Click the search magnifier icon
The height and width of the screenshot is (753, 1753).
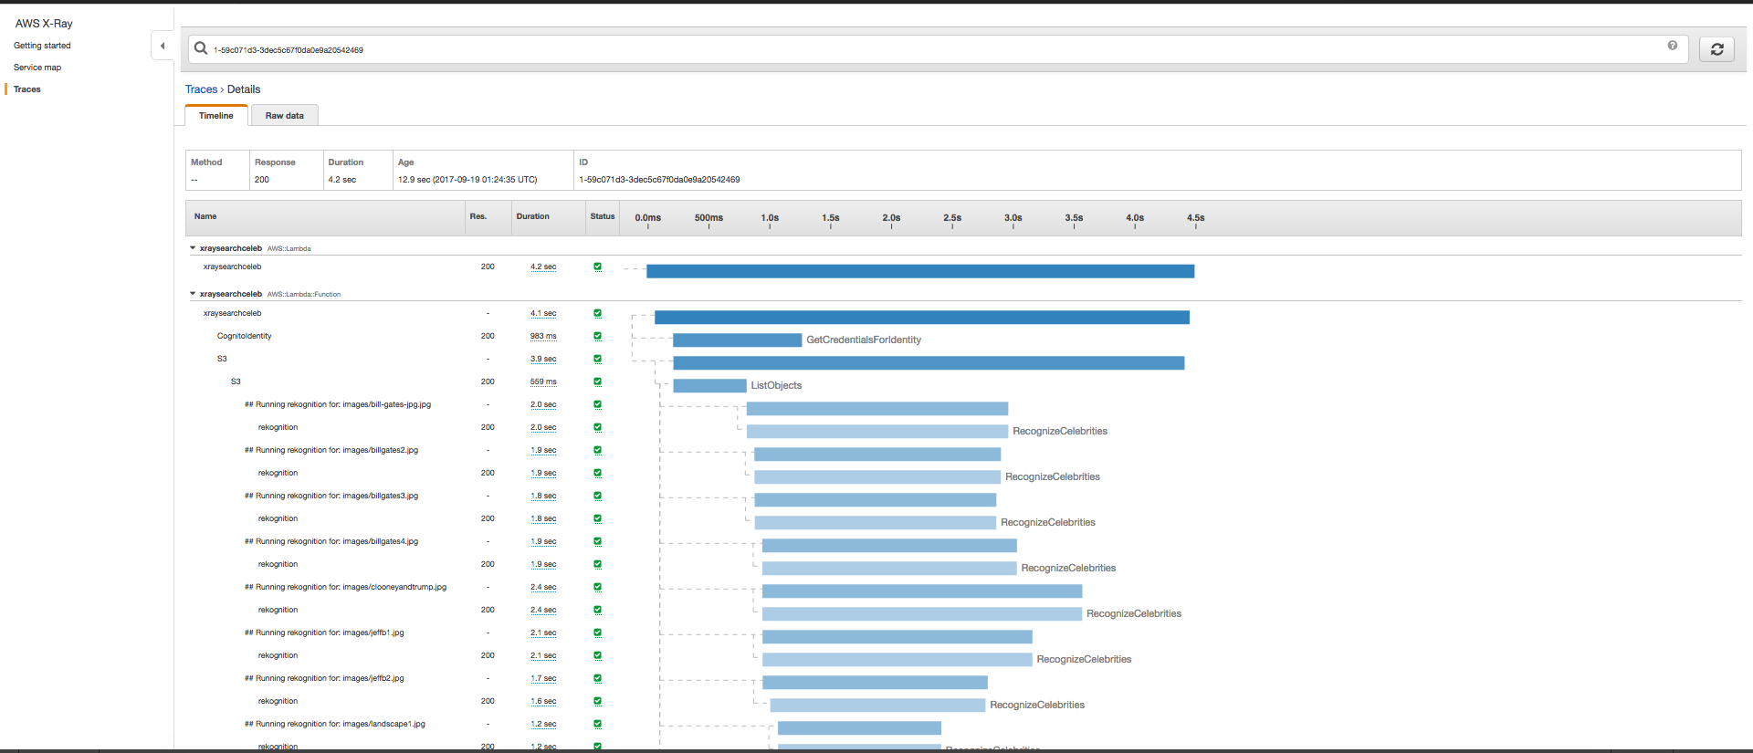tap(201, 48)
